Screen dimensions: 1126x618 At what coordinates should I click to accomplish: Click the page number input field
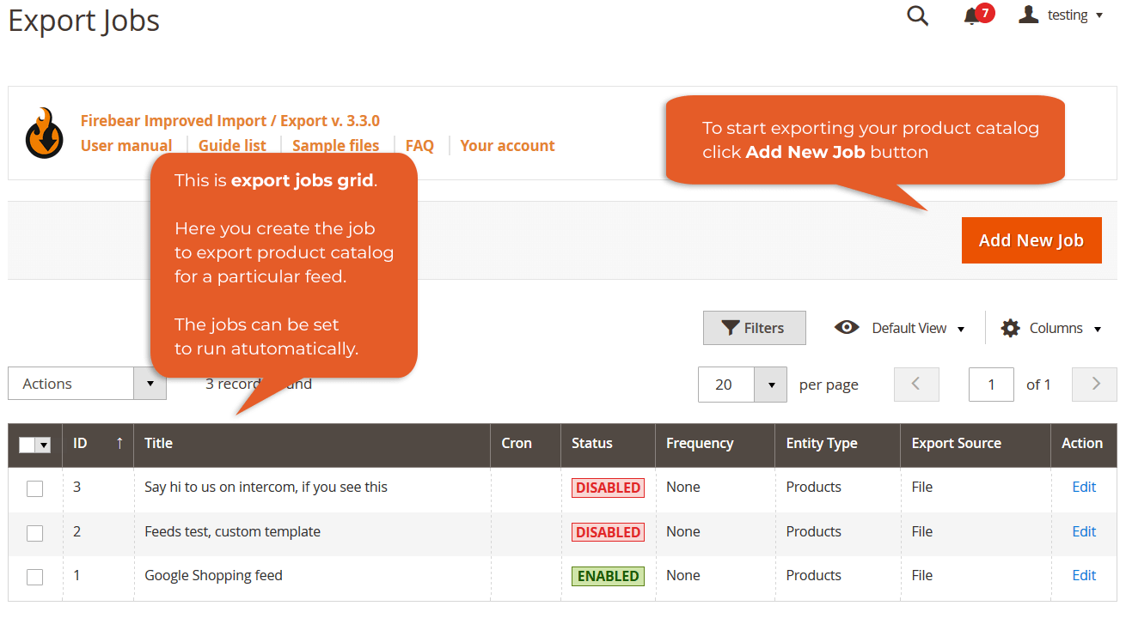(x=990, y=385)
